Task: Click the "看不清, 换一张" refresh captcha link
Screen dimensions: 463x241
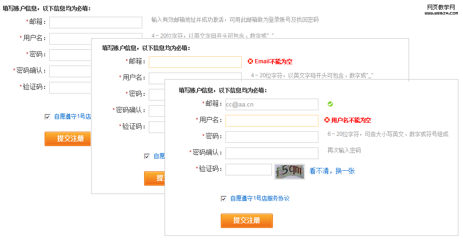Action: click(x=332, y=171)
